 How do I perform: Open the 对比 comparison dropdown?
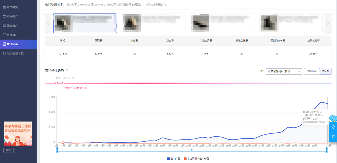(x=284, y=71)
